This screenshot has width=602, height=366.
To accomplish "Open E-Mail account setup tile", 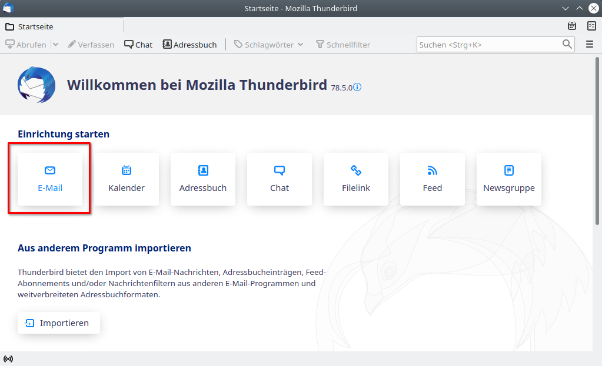I will tap(50, 179).
